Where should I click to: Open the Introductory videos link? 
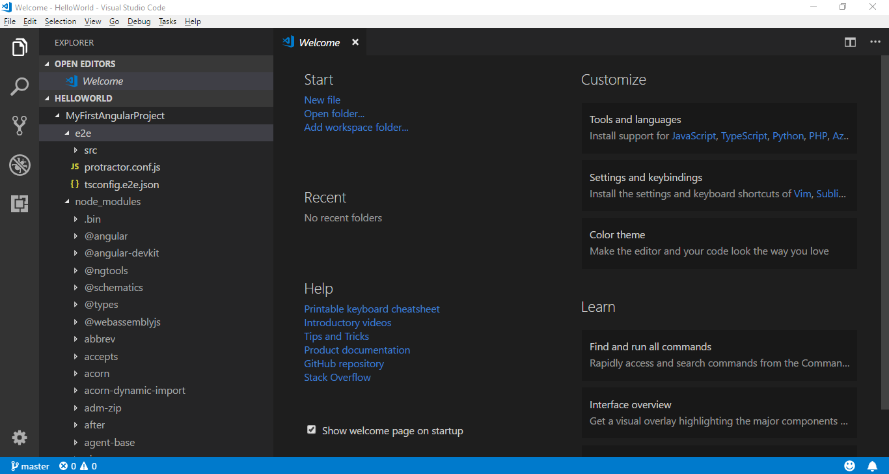click(348, 322)
